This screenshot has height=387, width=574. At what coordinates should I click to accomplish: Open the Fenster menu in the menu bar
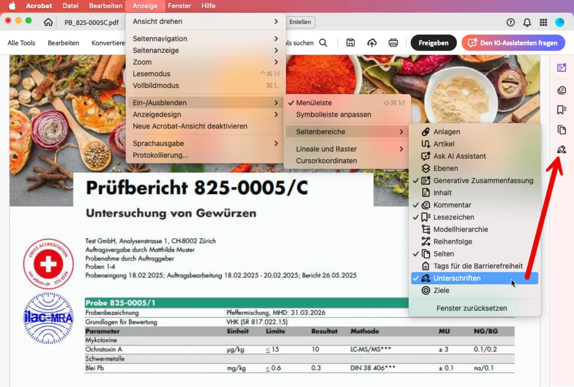point(179,6)
